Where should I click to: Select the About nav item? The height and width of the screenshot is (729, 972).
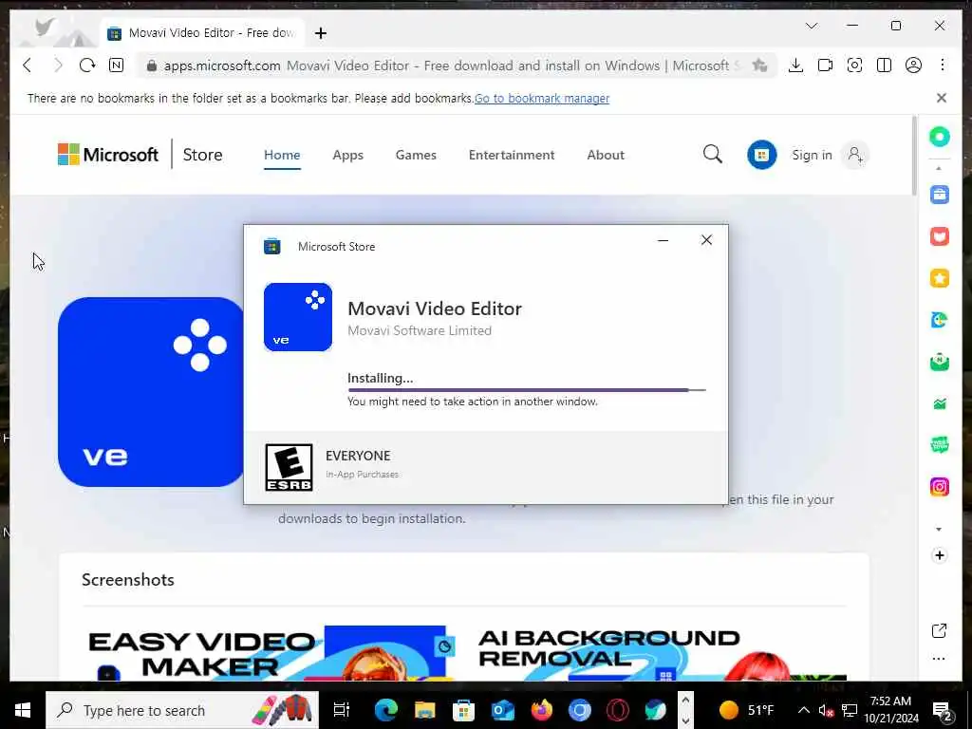pos(606,155)
